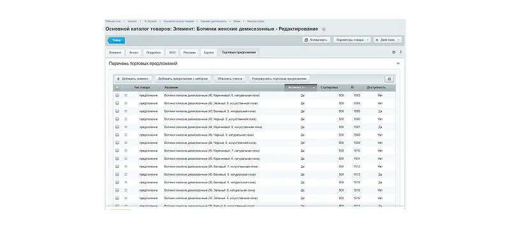Screen dimensions: 510x229
Task: Click offer name in row ID 1504
Action: tap(211, 103)
